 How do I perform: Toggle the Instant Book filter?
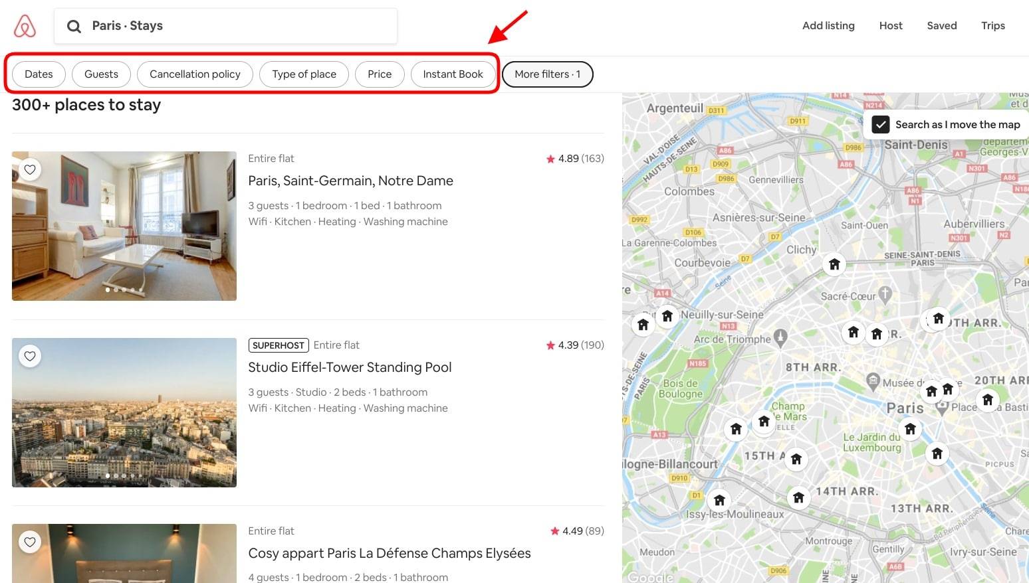tap(453, 74)
